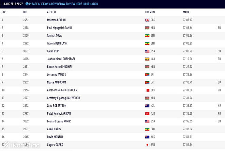
Task: Click the Turkey flag icon
Action: (147, 113)
